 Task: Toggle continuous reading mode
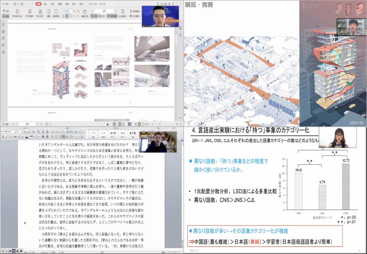pyautogui.click(x=113, y=16)
